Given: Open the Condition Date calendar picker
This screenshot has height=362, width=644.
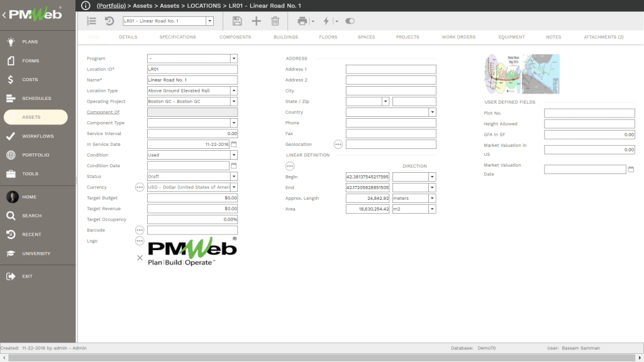Looking at the screenshot, I should (234, 165).
